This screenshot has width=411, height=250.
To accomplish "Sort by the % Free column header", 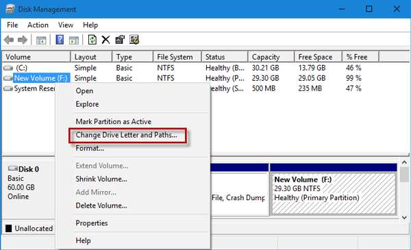I will pyautogui.click(x=361, y=57).
